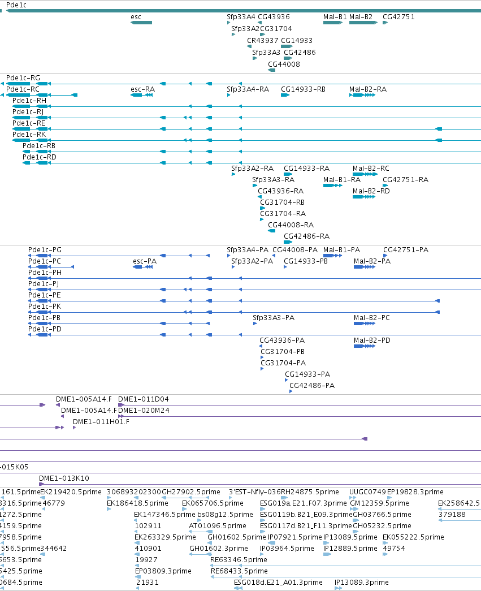Select the CG14933 gene arrow glyph
Screen dimensions: 481x591
point(287,46)
